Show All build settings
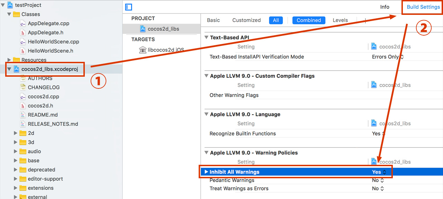The height and width of the screenshot is (199, 443). click(x=276, y=20)
